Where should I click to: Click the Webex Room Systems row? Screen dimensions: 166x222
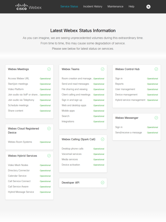29,142
